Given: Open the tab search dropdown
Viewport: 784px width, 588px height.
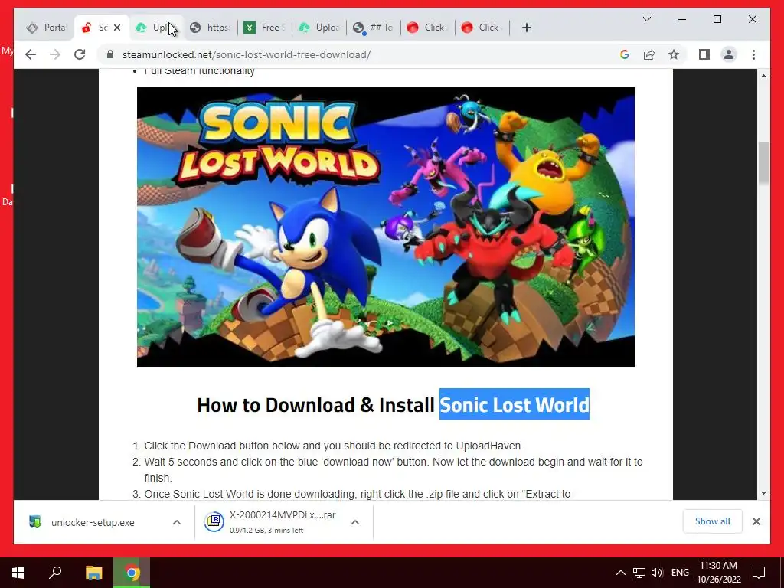Looking at the screenshot, I should [x=646, y=19].
